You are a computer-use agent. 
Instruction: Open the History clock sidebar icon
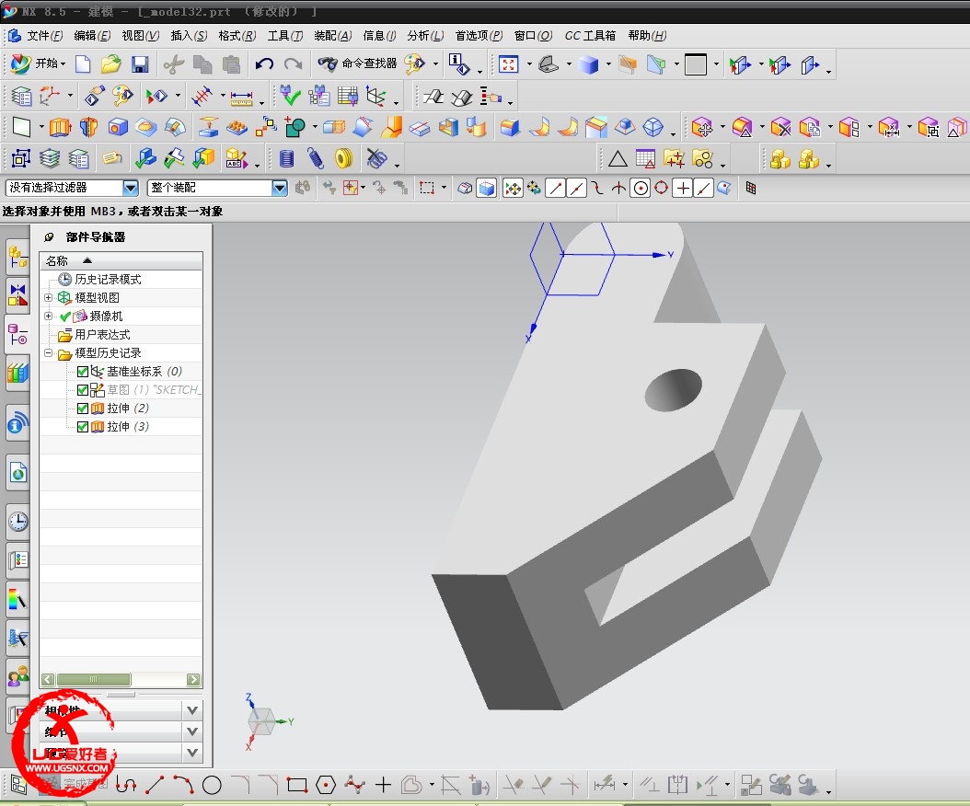17,522
